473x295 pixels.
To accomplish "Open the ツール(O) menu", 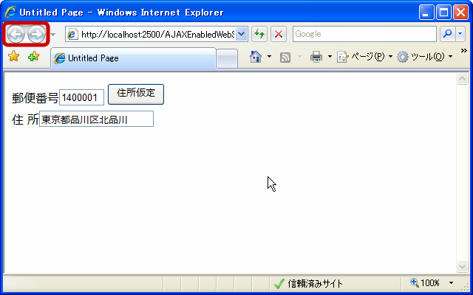I will [425, 57].
